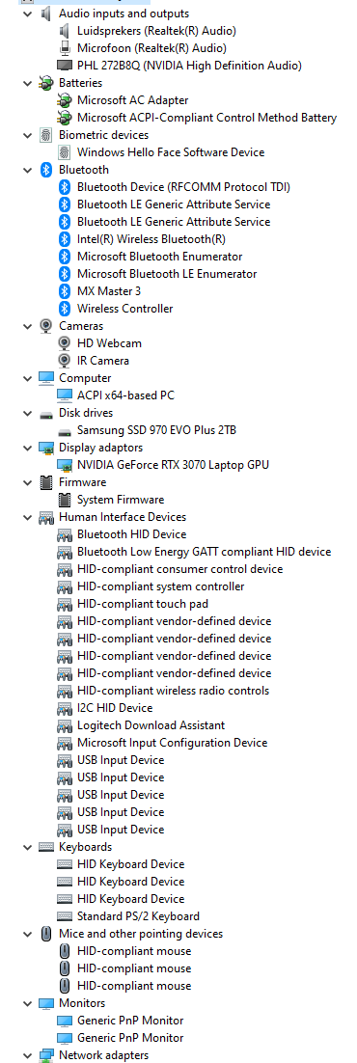Click the System Firmware chip icon
357x1063 pixels.
(65, 500)
